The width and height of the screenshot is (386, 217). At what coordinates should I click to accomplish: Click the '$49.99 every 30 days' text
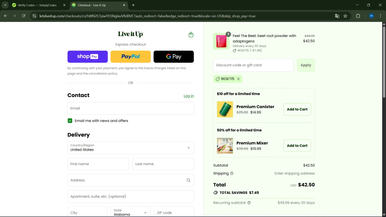point(296,203)
